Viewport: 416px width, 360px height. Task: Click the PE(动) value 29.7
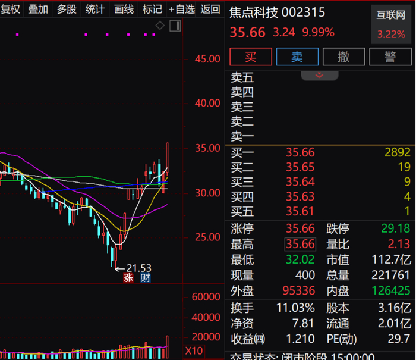(x=399, y=339)
